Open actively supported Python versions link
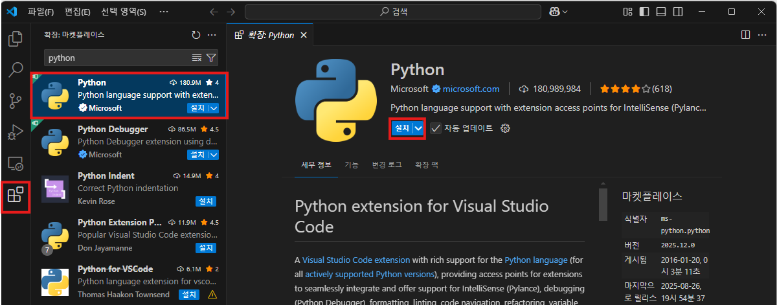Viewport: 777px width, 305px height. tap(370, 274)
